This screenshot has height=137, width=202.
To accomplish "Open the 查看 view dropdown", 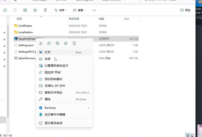I will pyautogui.click(x=79, y=10).
